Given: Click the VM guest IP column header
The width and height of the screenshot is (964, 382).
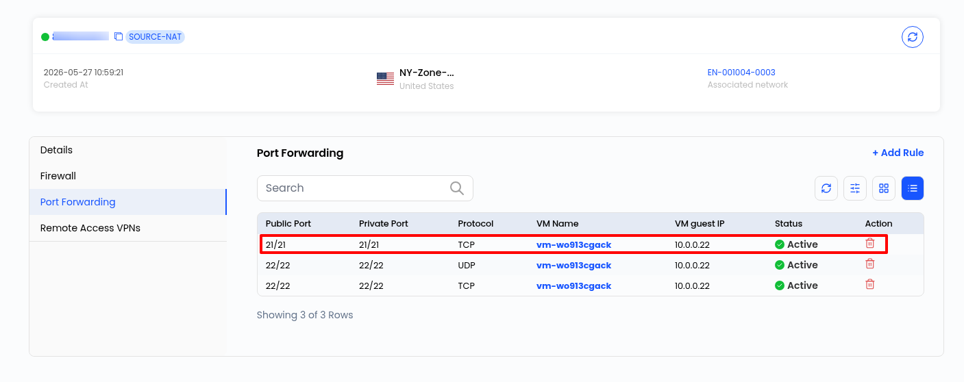Looking at the screenshot, I should [x=700, y=224].
